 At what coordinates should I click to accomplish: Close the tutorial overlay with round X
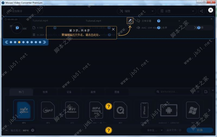210,10
